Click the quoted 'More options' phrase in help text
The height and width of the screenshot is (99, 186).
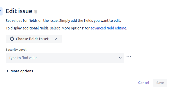pyautogui.click(x=72, y=28)
